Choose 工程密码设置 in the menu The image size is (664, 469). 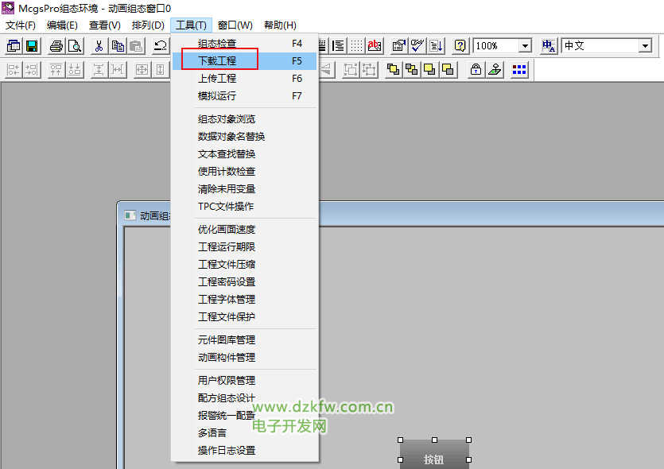(227, 282)
